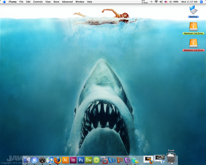Open VMware Fusion from the Dock
The width and height of the screenshot is (206, 165).
104,160
